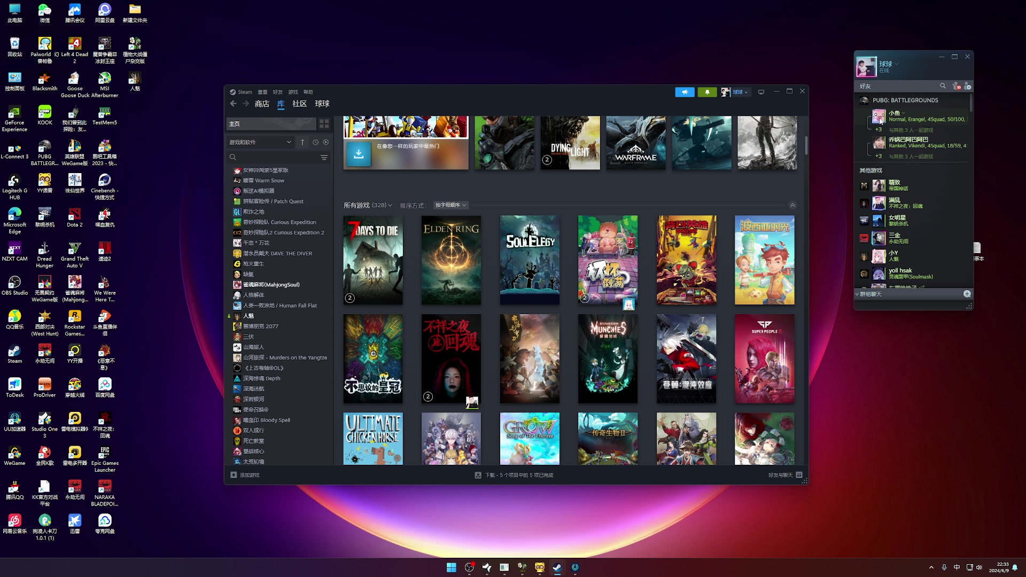Viewport: 1026px width, 577px height.
Task: Open the Elden Ring game cover
Action: 451,260
